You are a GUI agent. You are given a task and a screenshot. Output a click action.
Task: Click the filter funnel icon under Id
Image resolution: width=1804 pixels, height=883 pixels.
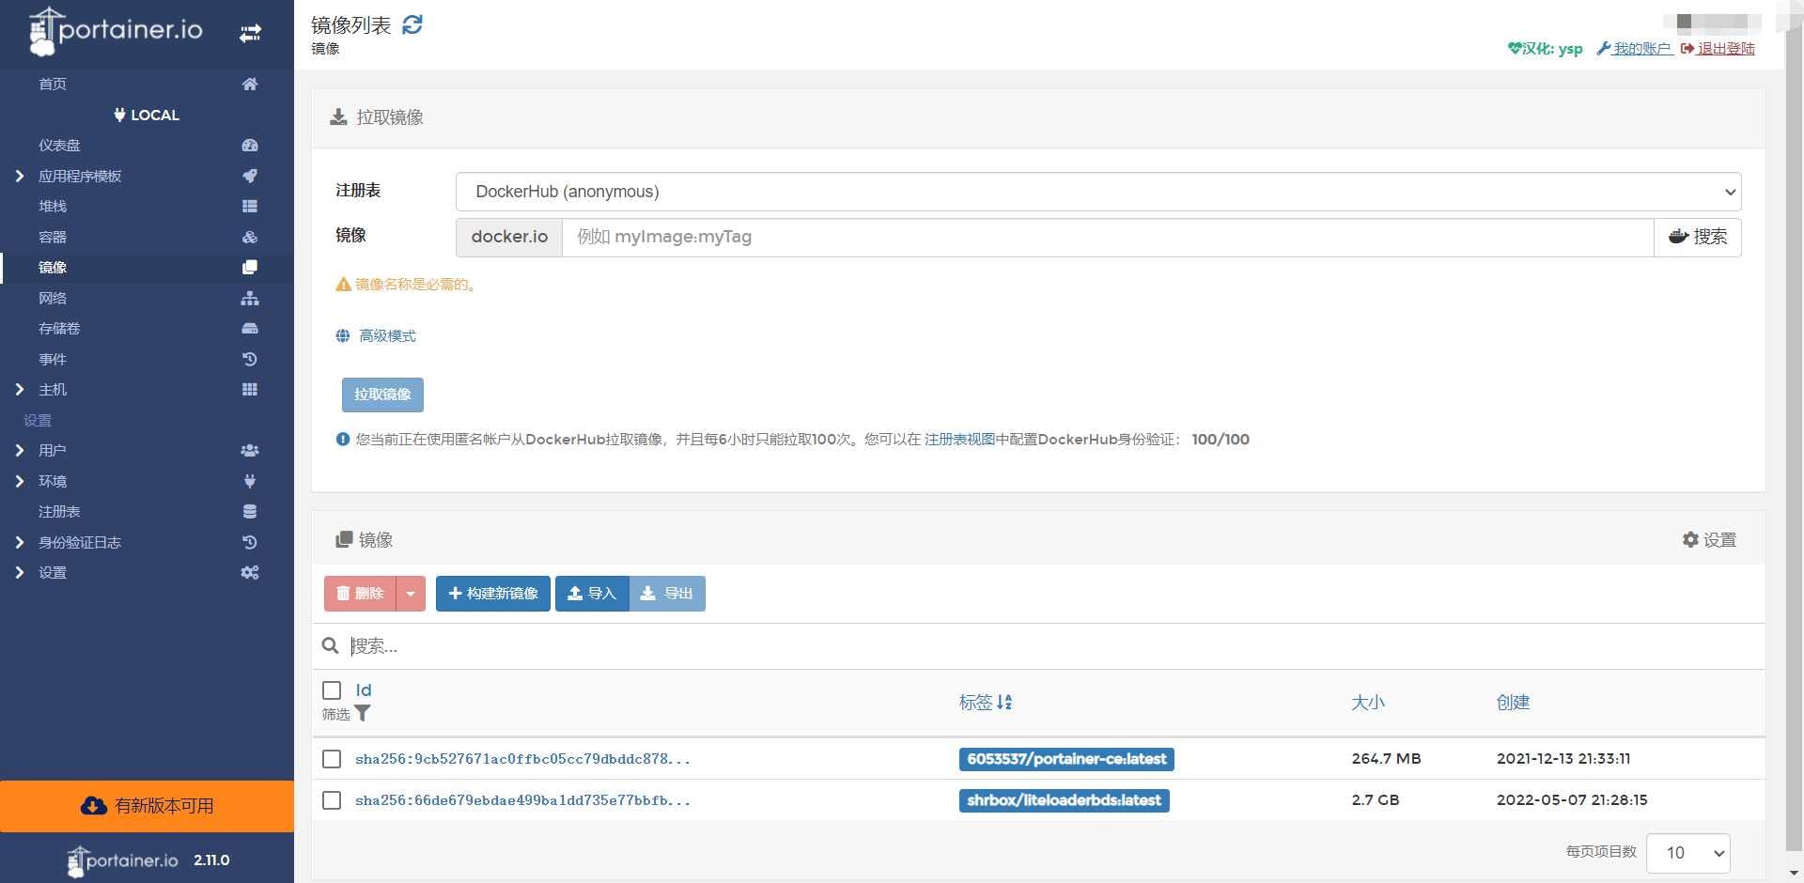coord(363,714)
